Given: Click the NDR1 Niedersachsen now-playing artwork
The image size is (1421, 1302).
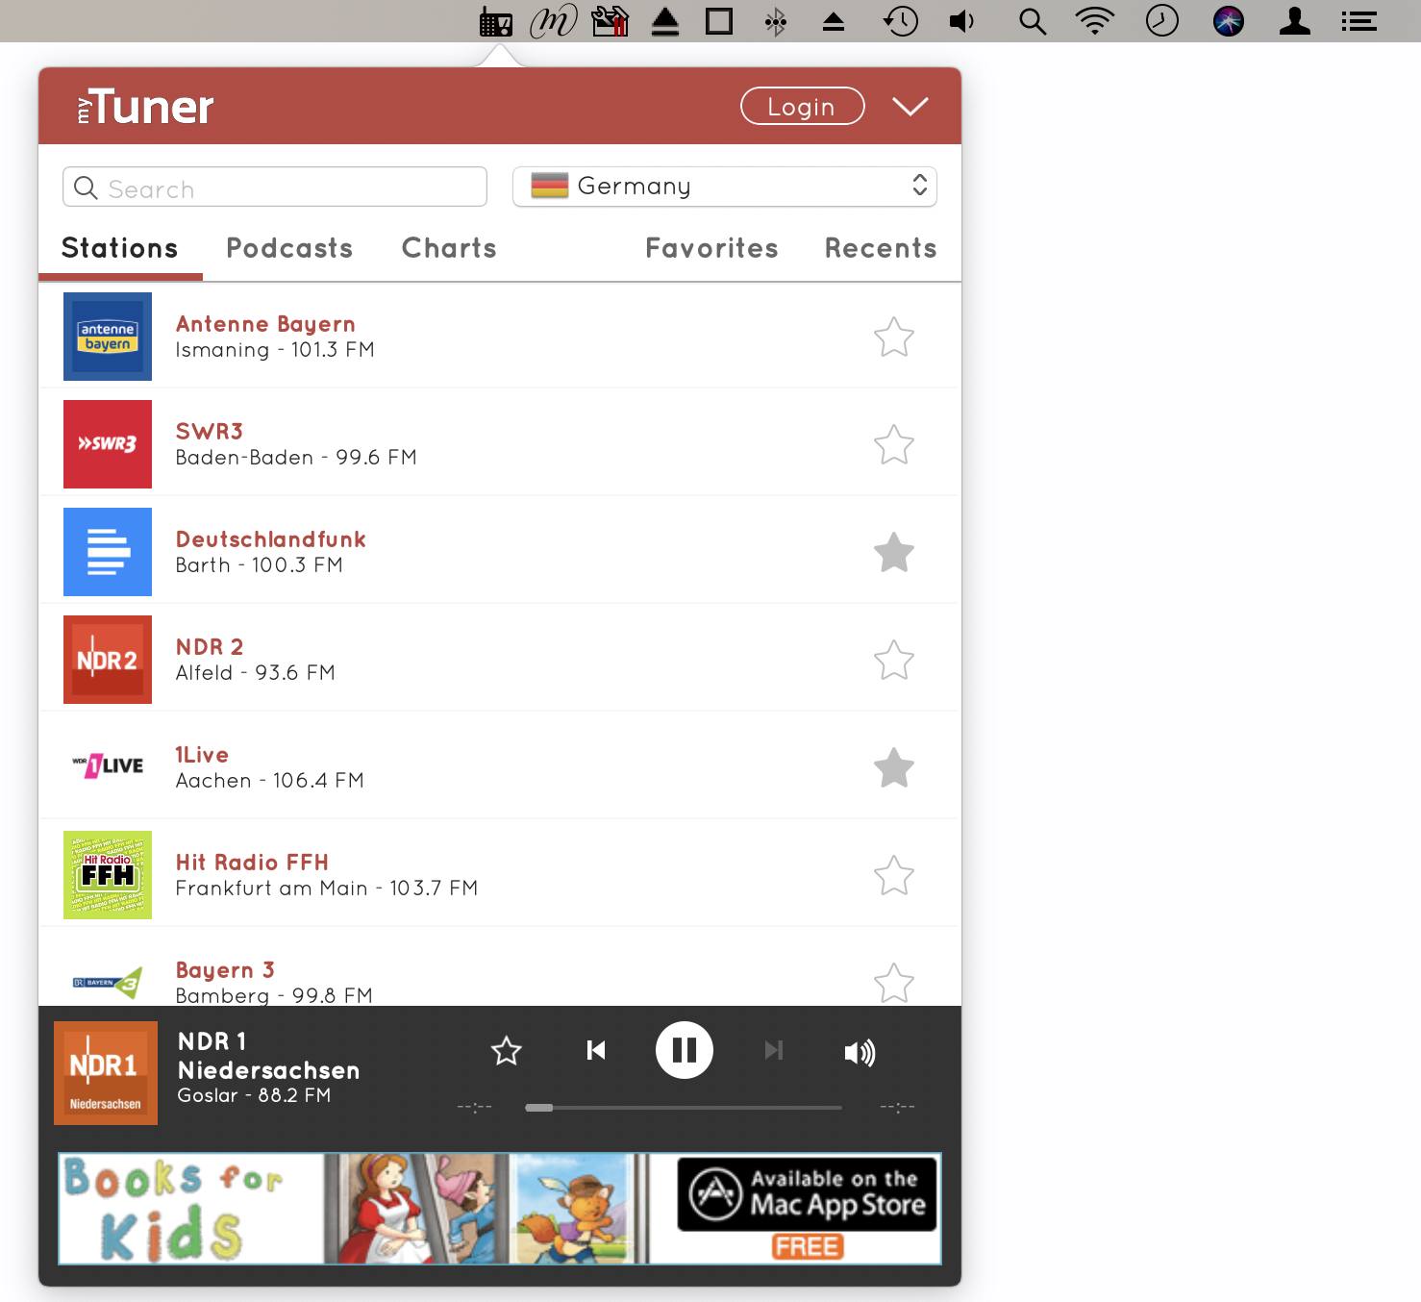Looking at the screenshot, I should pyautogui.click(x=106, y=1073).
